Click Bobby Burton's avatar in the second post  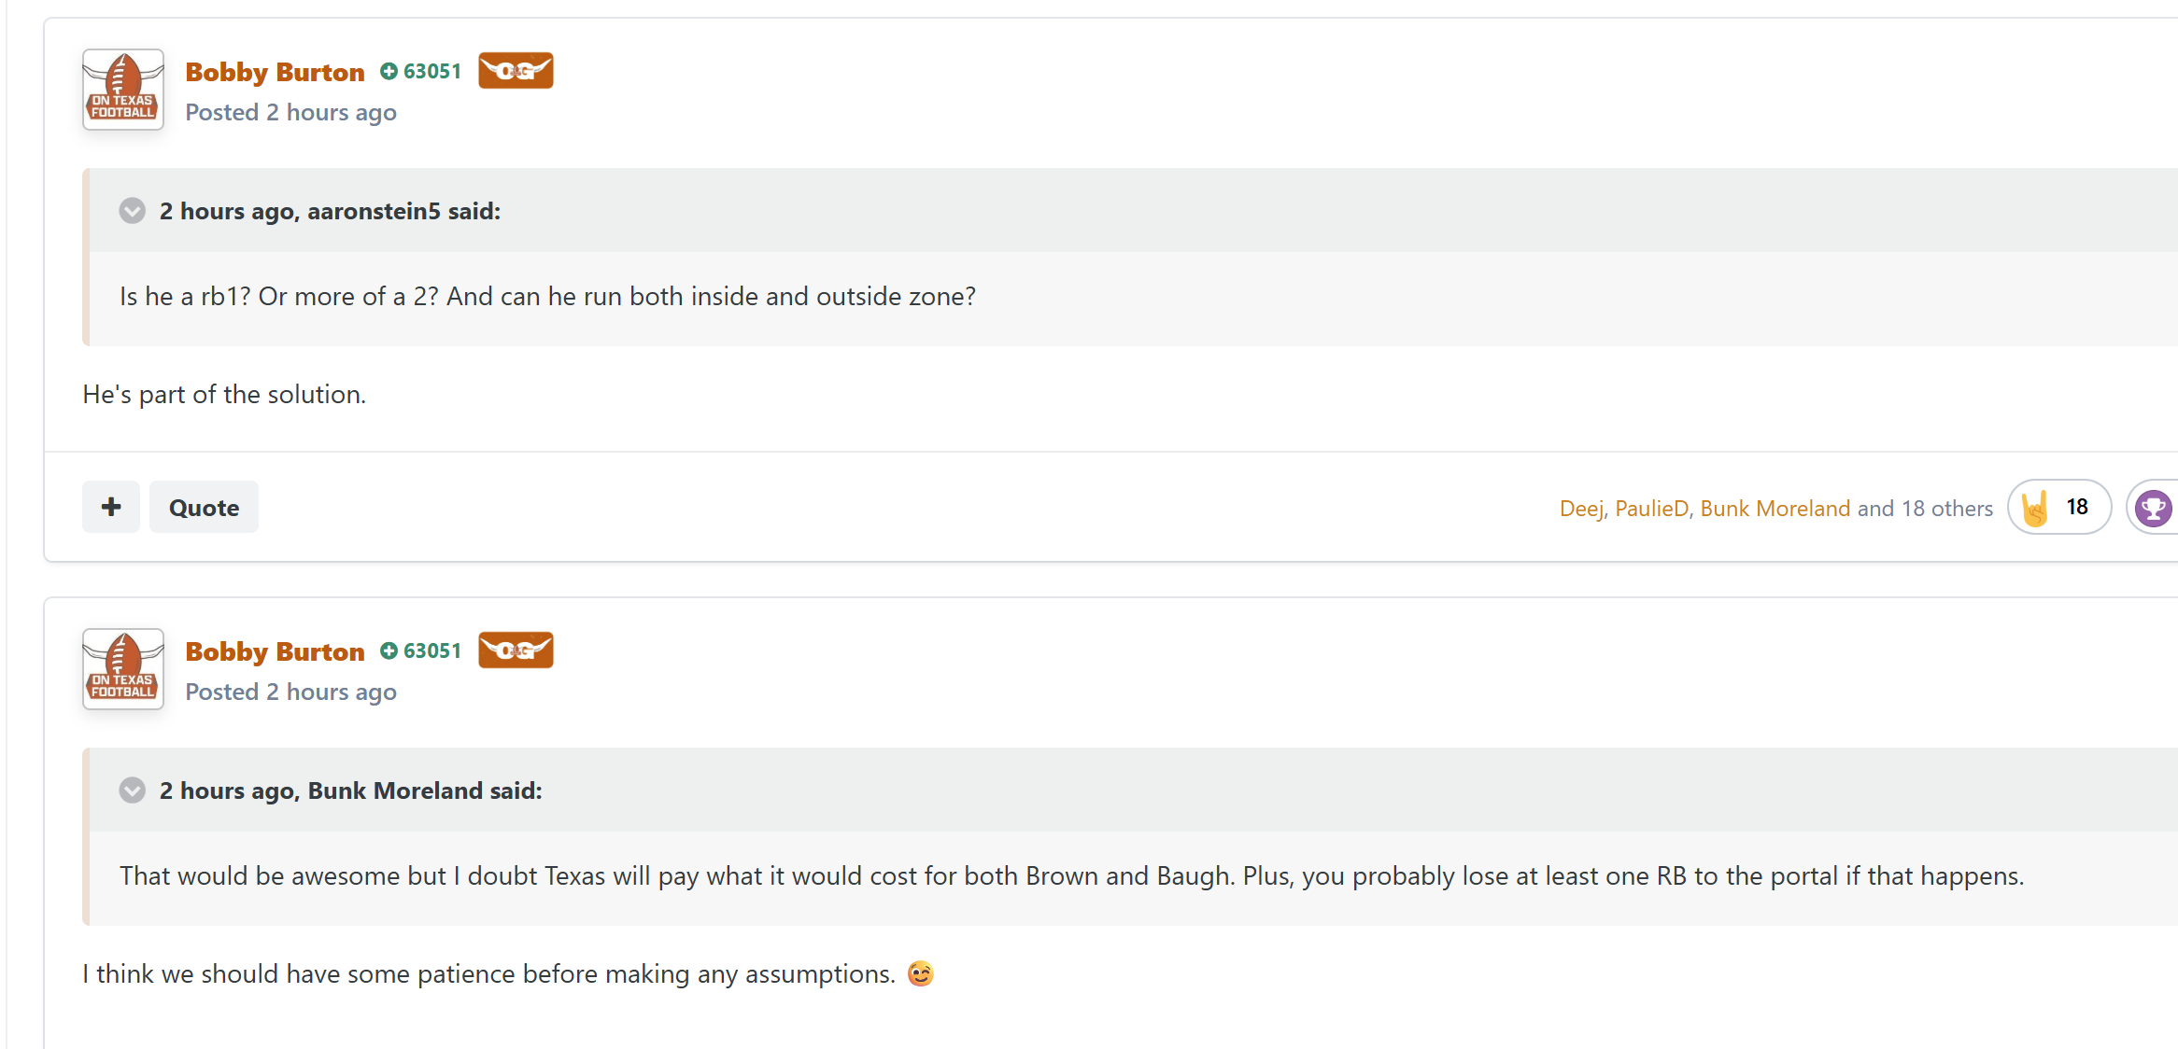[x=123, y=669]
